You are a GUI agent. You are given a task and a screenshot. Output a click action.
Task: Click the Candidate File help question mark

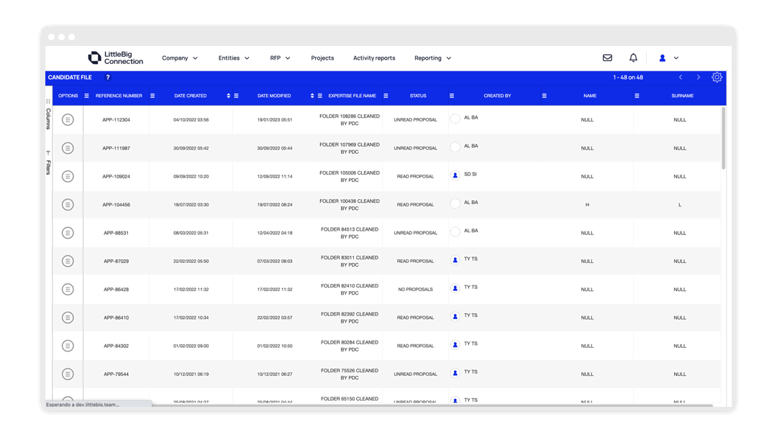point(107,77)
